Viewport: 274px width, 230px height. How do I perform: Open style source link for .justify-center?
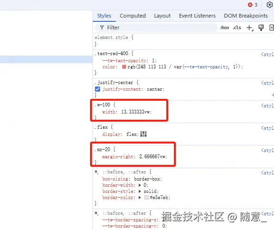[267, 83]
